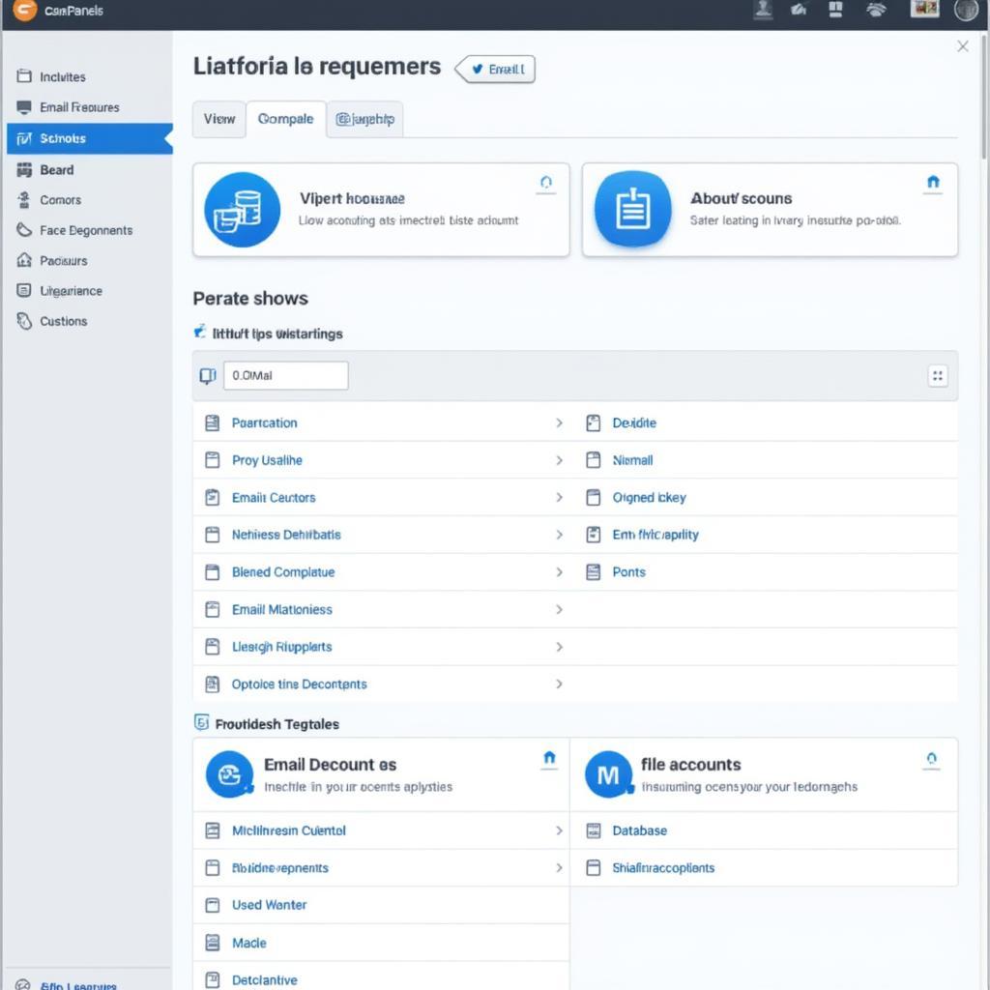Image resolution: width=990 pixels, height=990 pixels.
Task: Click the bell icon on file accounts card
Action: 931,758
